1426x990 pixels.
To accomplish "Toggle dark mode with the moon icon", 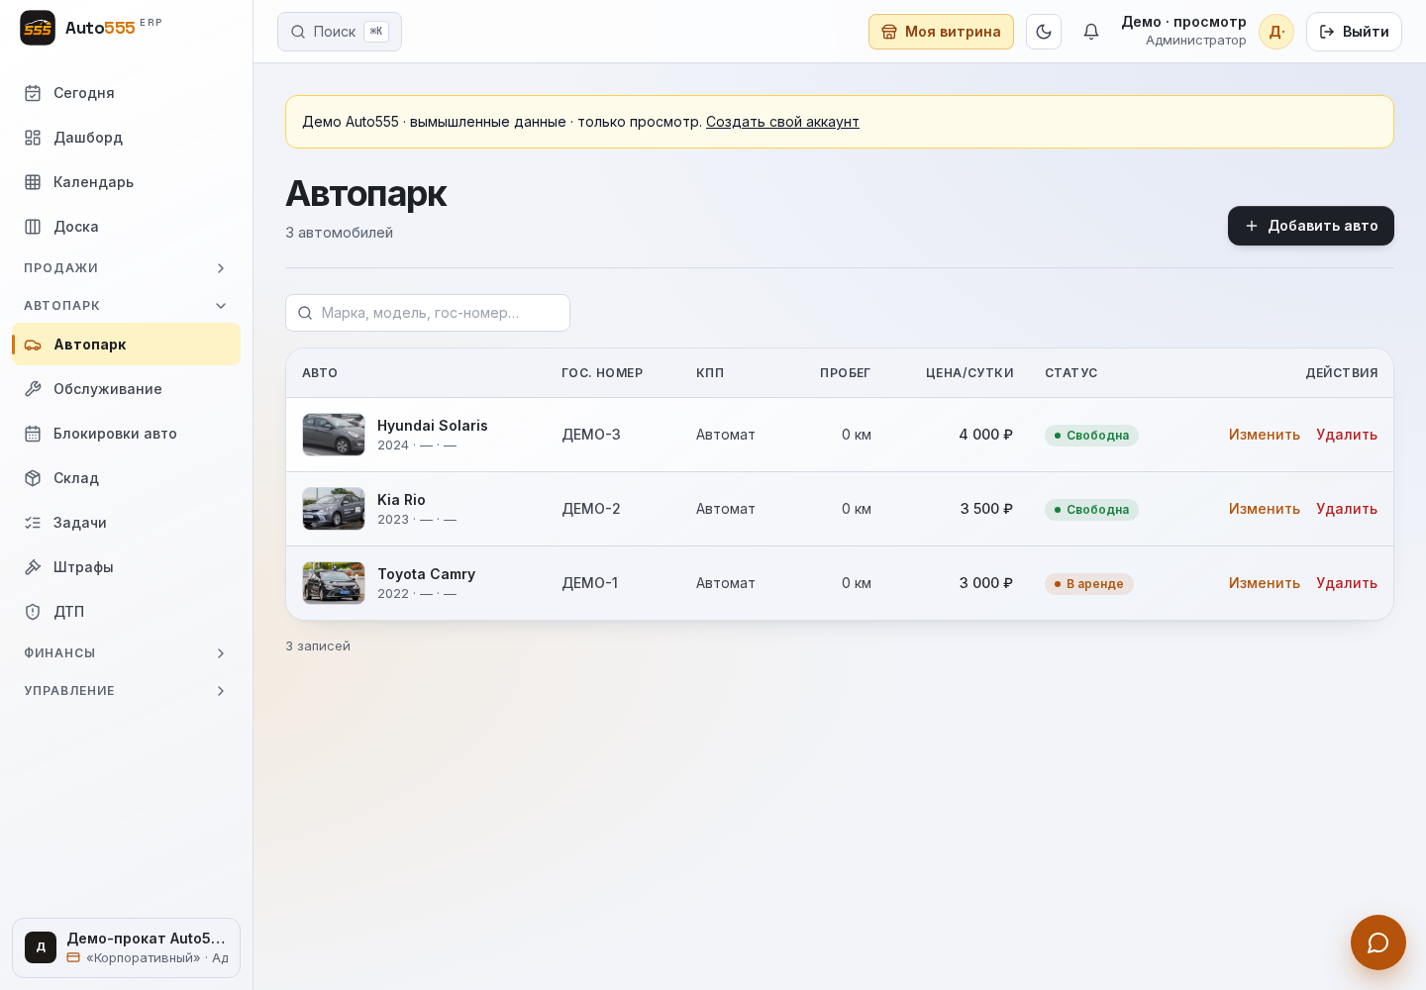I will tap(1044, 32).
